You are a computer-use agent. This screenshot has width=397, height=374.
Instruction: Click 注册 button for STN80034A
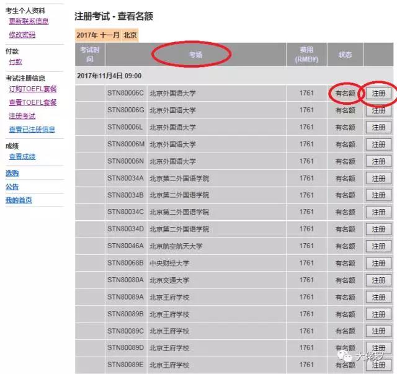(x=378, y=179)
